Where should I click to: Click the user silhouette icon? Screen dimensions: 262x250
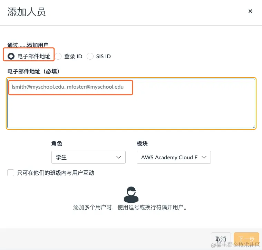pyautogui.click(x=131, y=194)
